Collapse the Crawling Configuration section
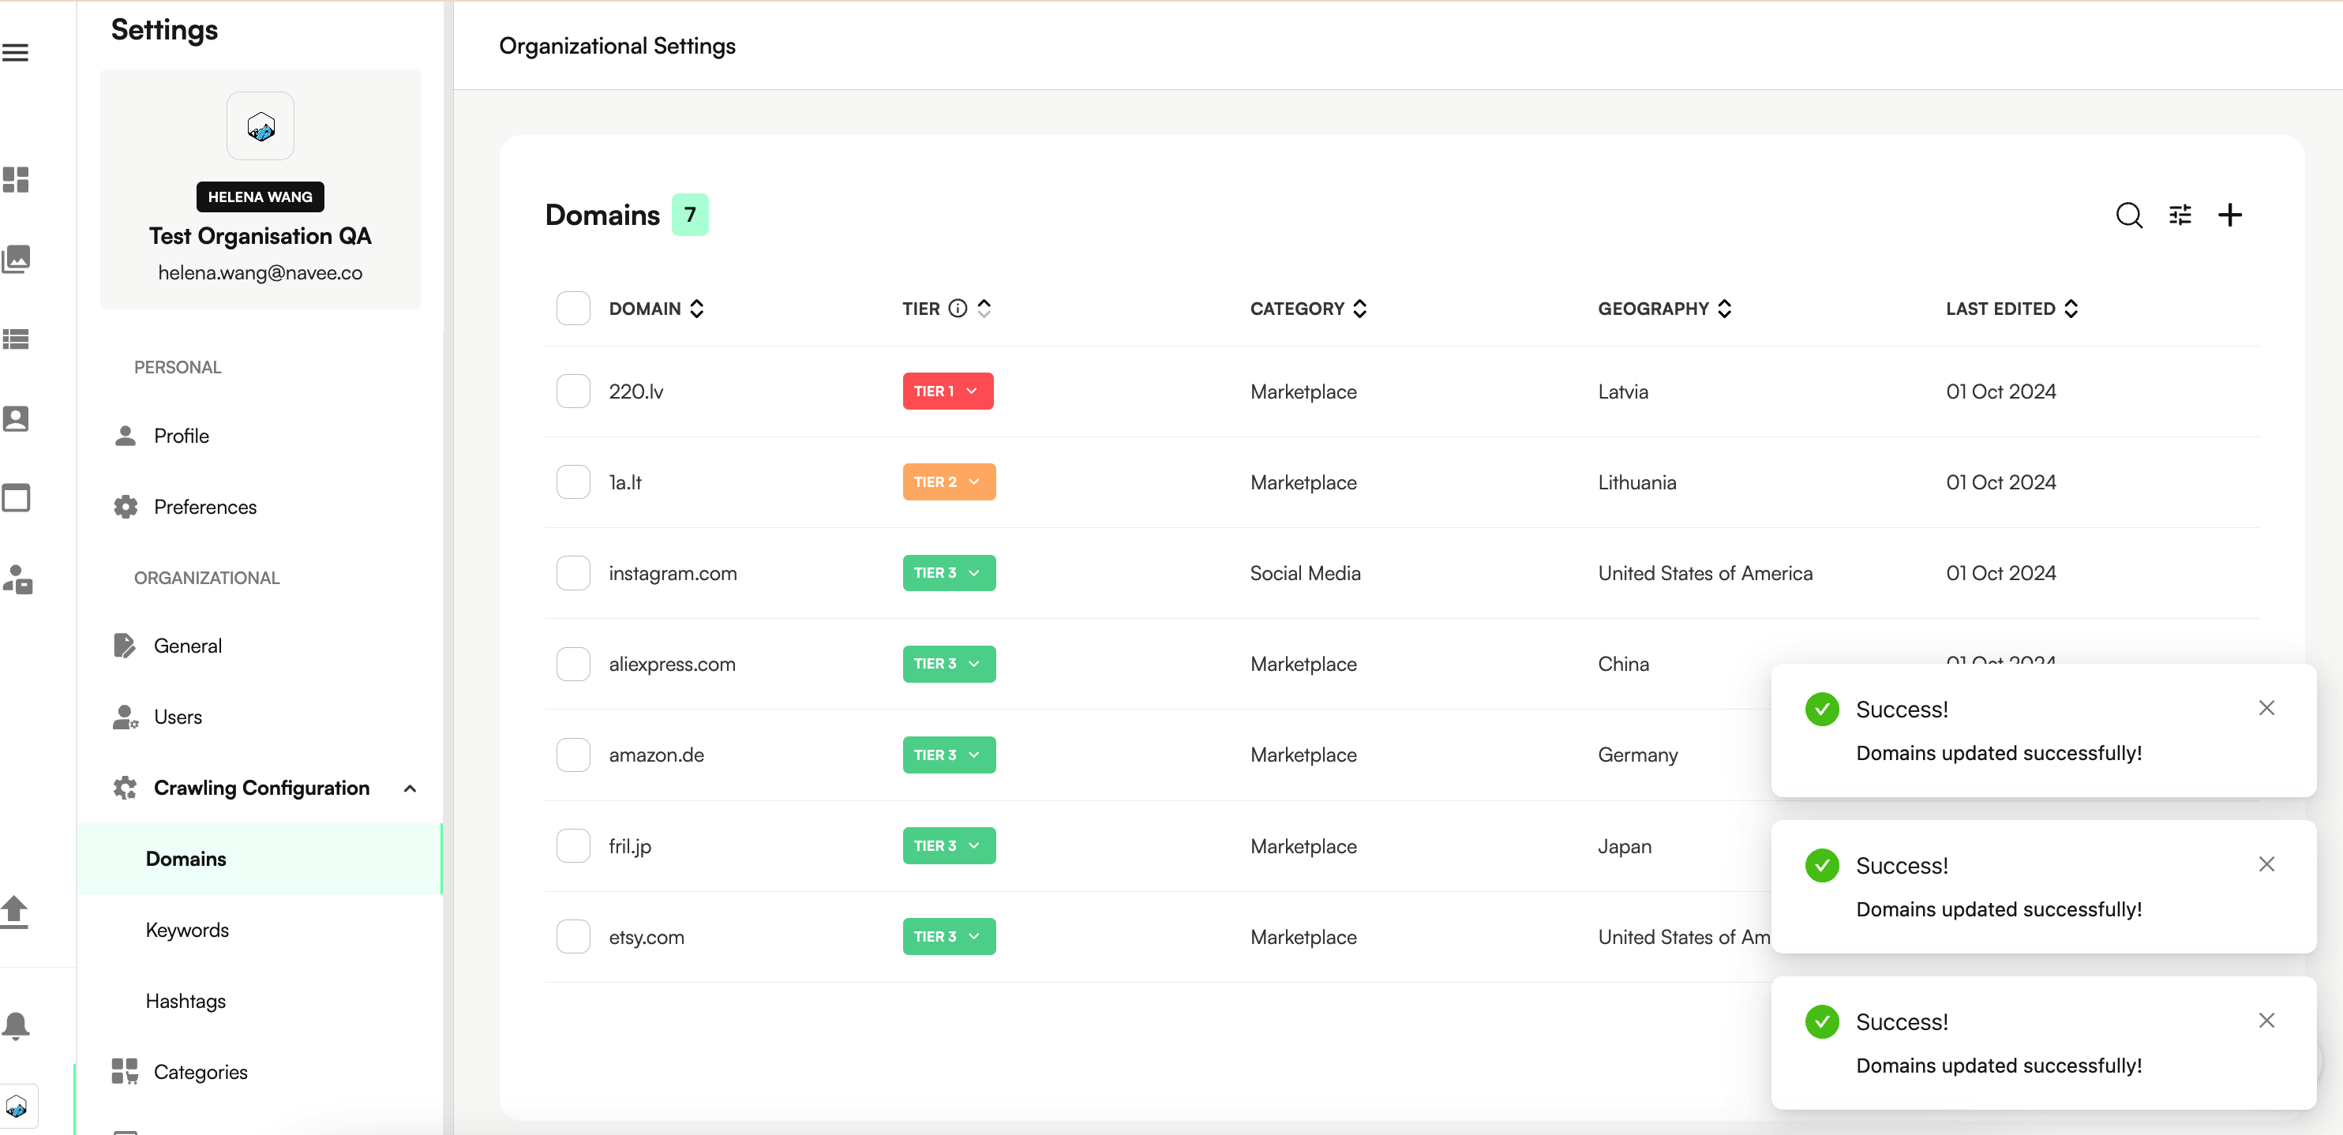2343x1135 pixels. point(410,789)
